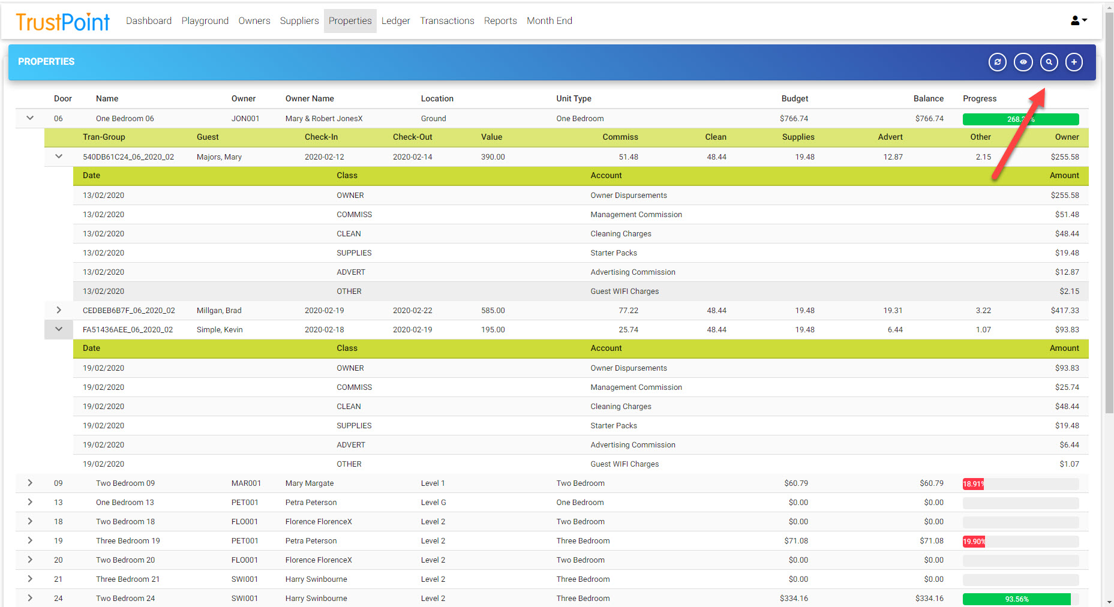Click the Progress column header
The image size is (1114, 607).
point(980,98)
